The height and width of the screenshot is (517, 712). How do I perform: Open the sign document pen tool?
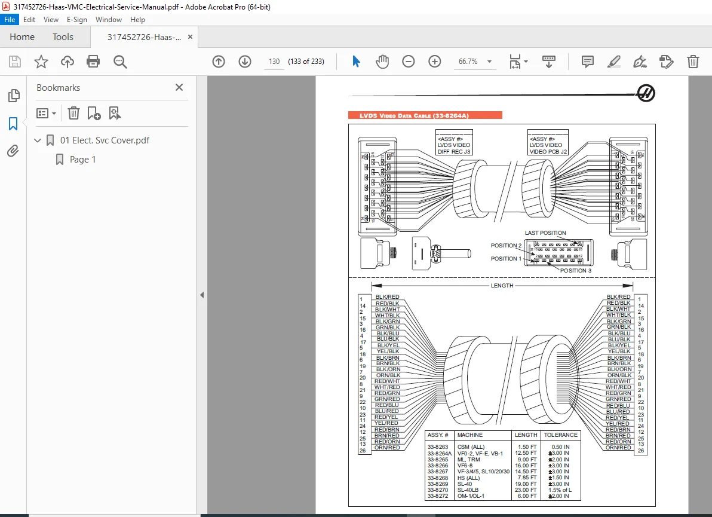(640, 62)
